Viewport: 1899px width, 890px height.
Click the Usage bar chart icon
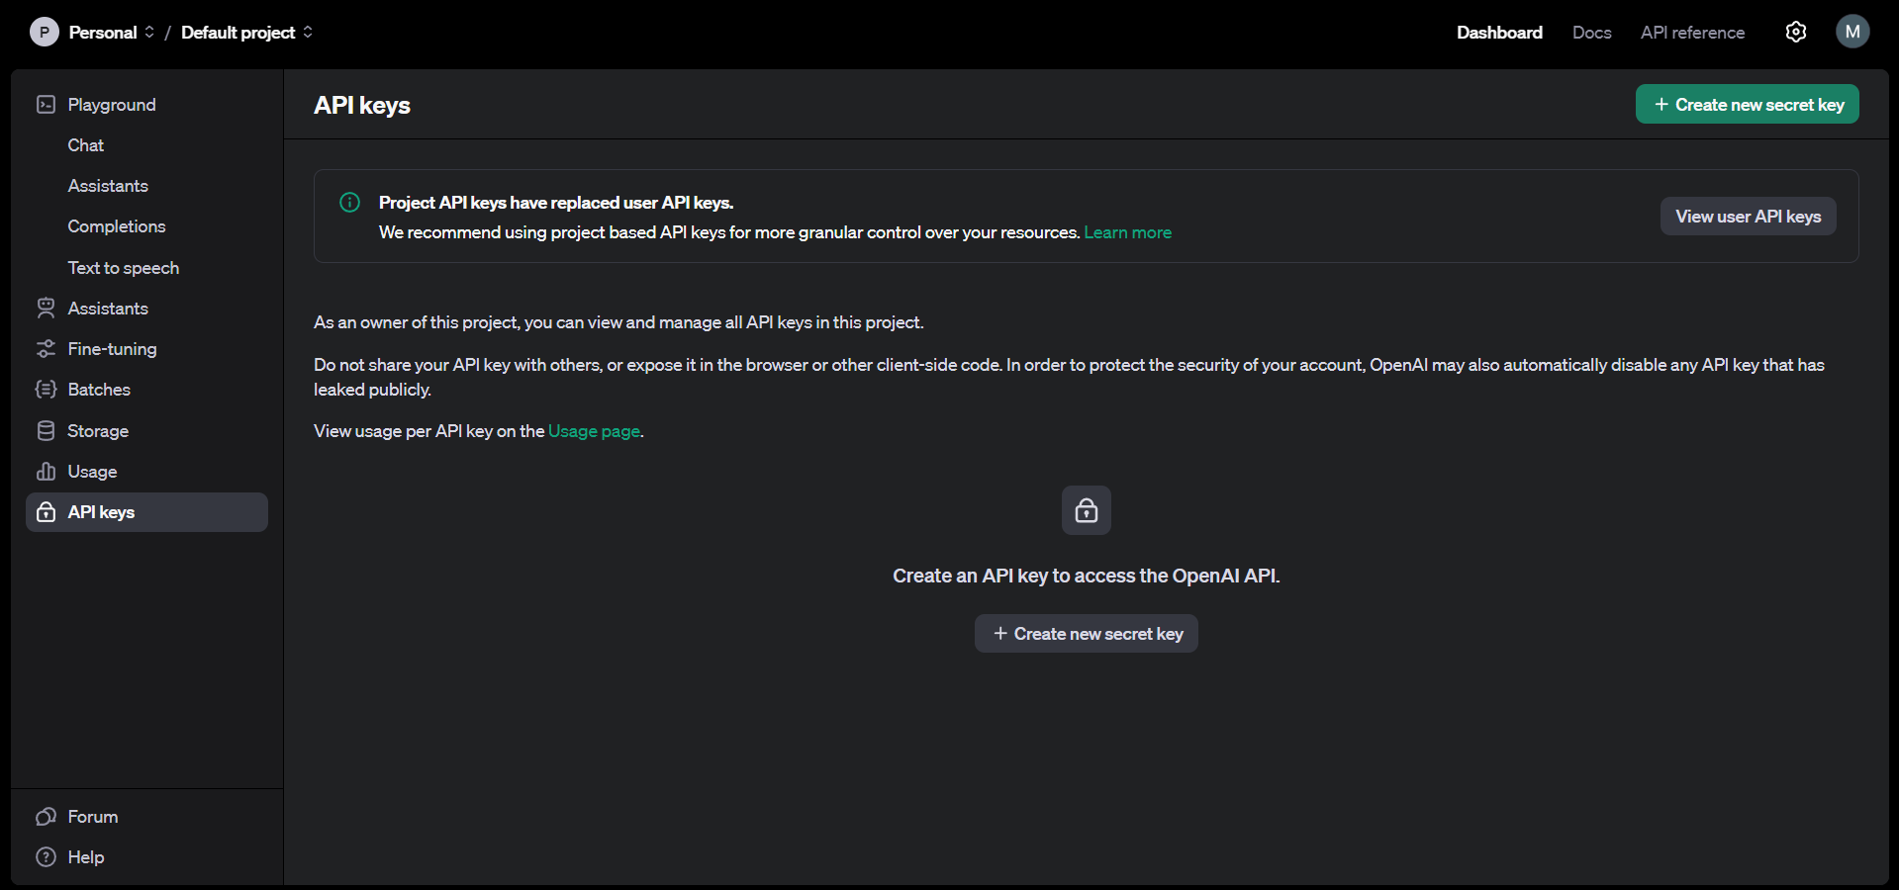pyautogui.click(x=46, y=472)
